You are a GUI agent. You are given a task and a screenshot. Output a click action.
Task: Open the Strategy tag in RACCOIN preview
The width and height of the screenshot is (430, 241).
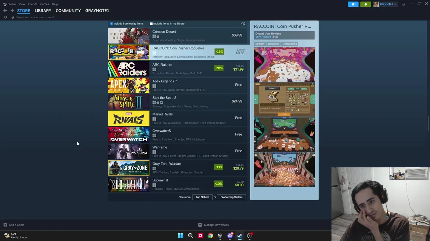coord(260,44)
